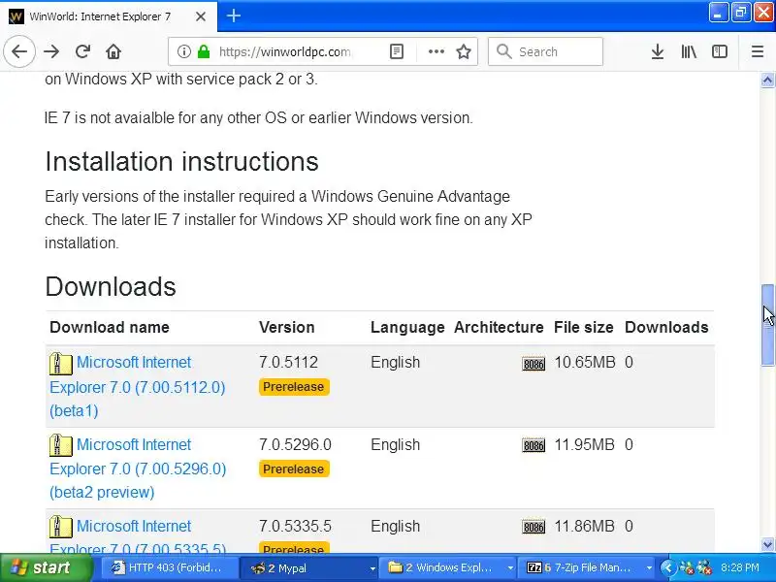Click the Prerelease badge under 7.0.5112
Viewport: 776px width, 582px height.
click(294, 387)
